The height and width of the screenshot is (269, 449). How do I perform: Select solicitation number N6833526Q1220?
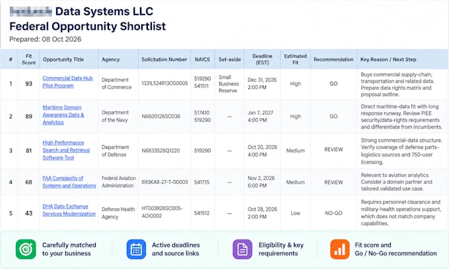click(x=160, y=150)
